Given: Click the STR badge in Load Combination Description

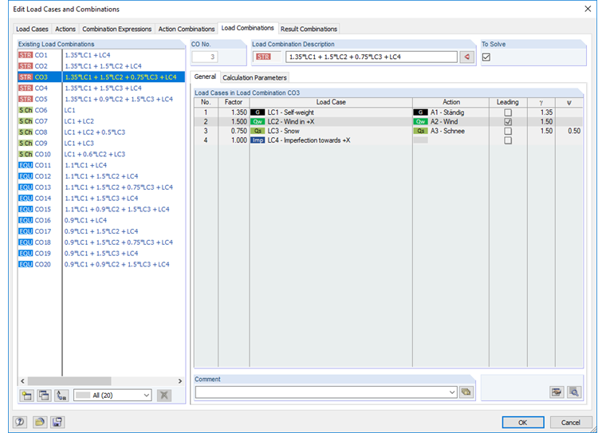Looking at the screenshot, I should 263,57.
